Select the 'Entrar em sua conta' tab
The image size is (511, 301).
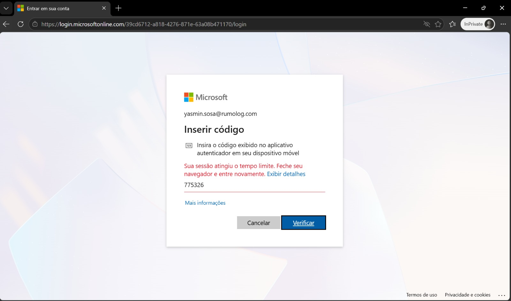pos(62,8)
